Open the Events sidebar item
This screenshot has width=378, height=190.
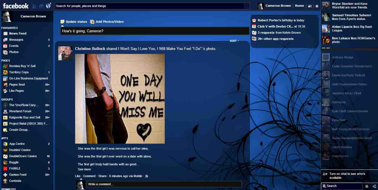point(14,46)
